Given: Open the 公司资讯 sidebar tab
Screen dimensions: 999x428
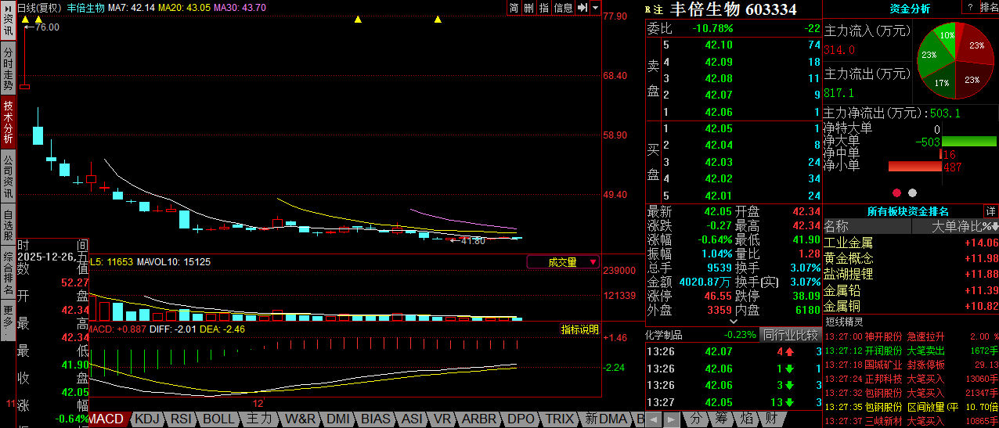Looking at the screenshot, I should (x=8, y=176).
